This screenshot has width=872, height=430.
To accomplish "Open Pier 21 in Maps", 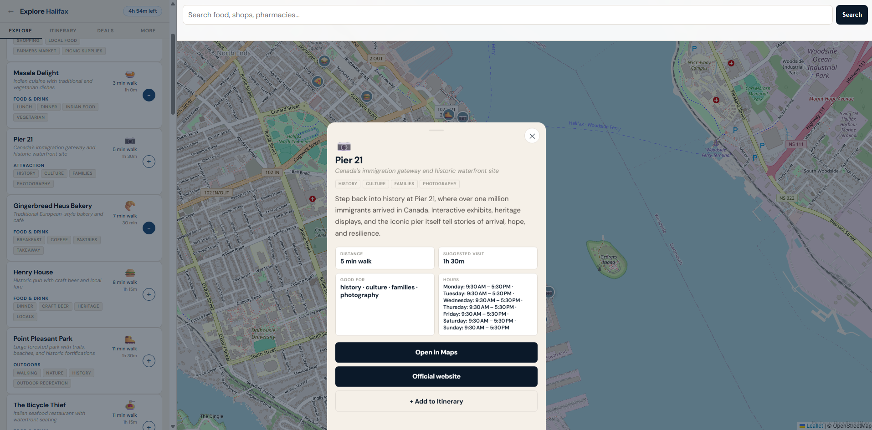I will [436, 352].
